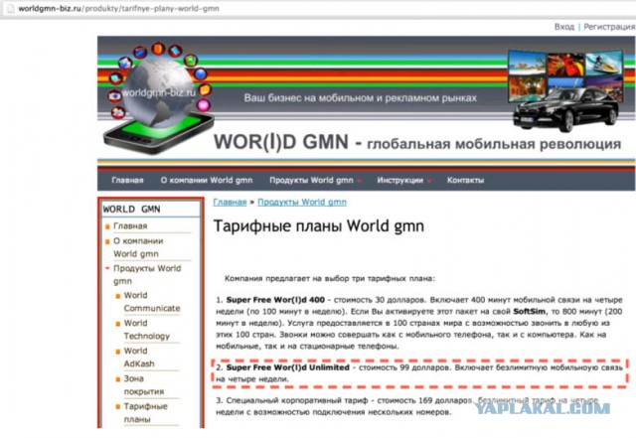Click the Тарифные планы World gmn heading

pos(319,225)
